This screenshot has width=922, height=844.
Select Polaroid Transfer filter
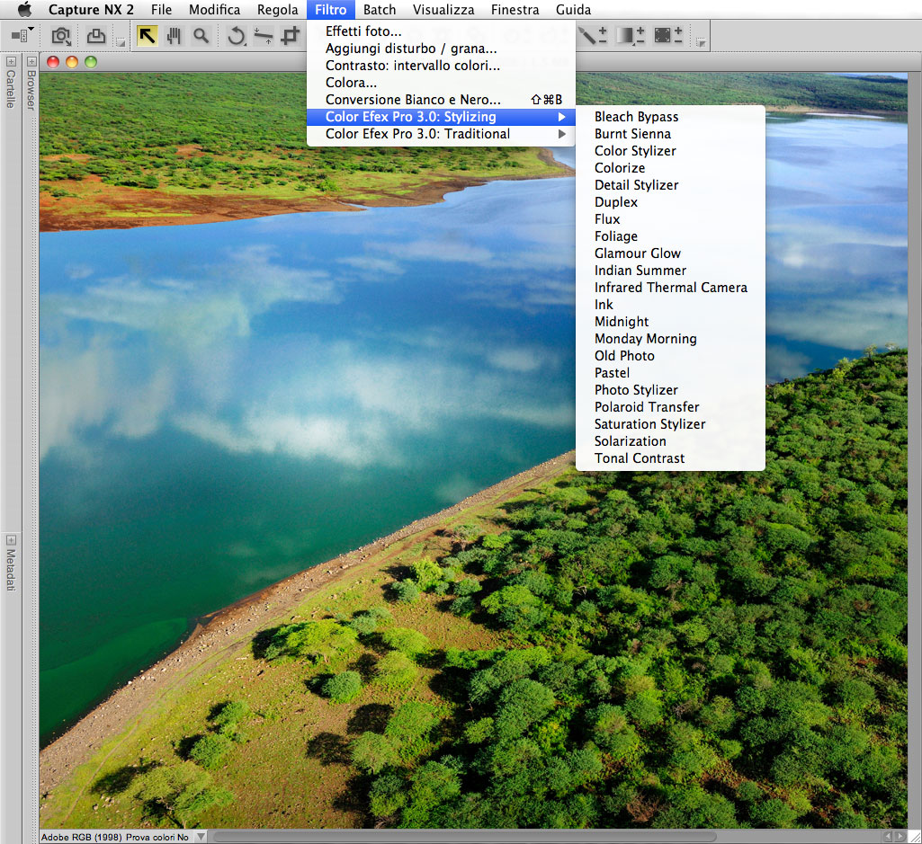pos(670,406)
